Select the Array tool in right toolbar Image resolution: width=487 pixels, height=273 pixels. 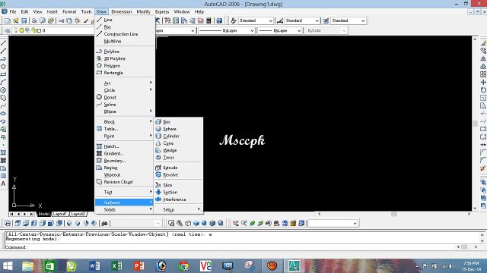pyautogui.click(x=483, y=74)
